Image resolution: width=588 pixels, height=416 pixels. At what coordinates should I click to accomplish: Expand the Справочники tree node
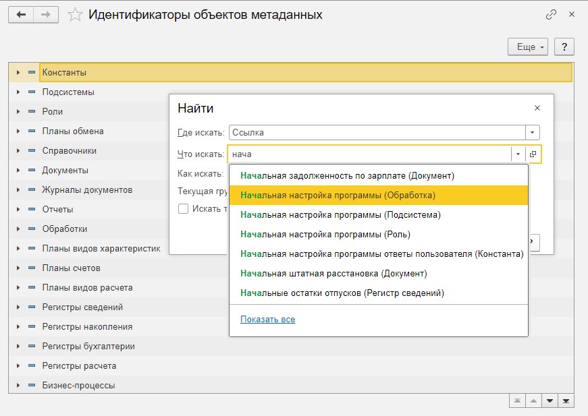pyautogui.click(x=18, y=150)
